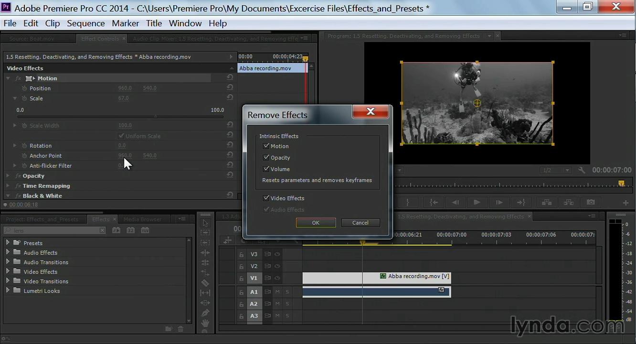Open the playback resolution 1/2 dropdown

pos(557,170)
